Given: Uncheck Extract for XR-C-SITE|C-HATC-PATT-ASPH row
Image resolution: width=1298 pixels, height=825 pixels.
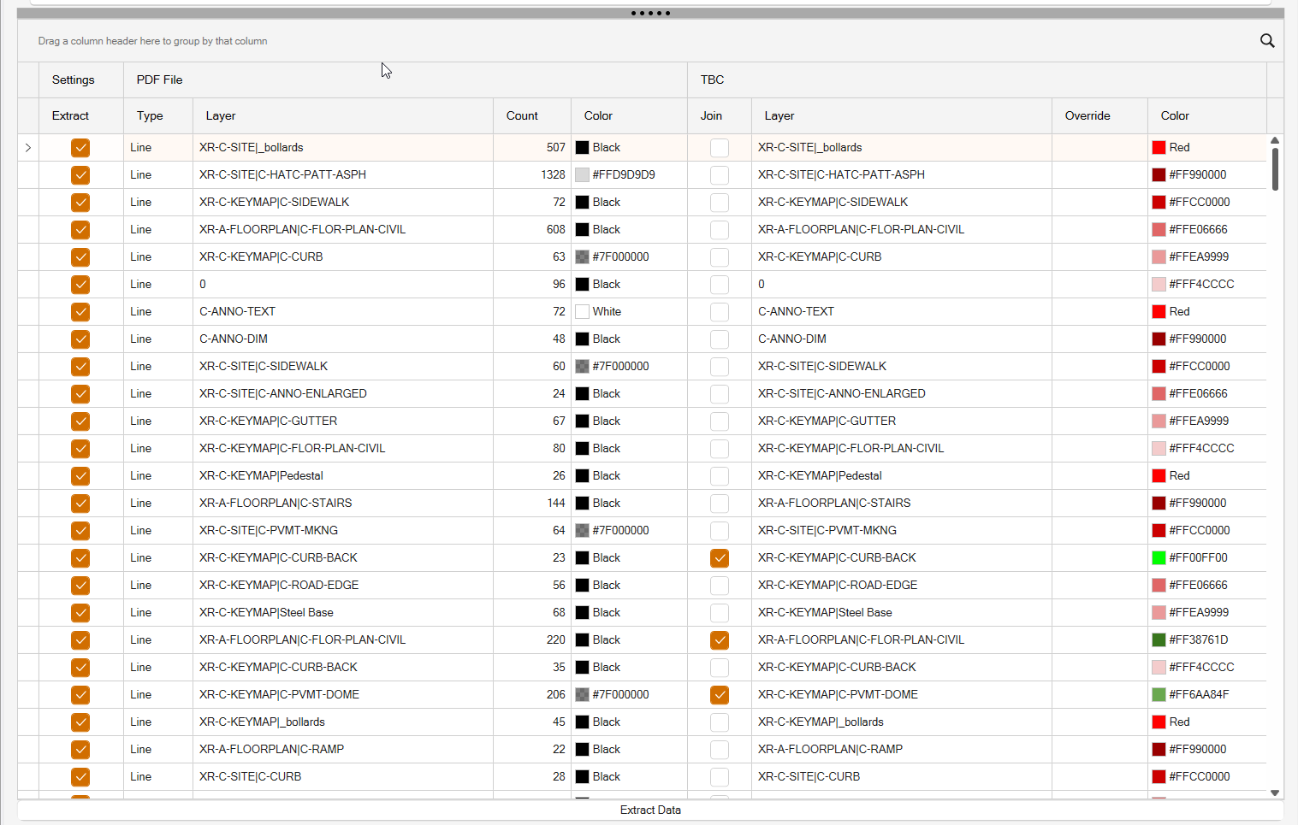Looking at the screenshot, I should coord(80,175).
